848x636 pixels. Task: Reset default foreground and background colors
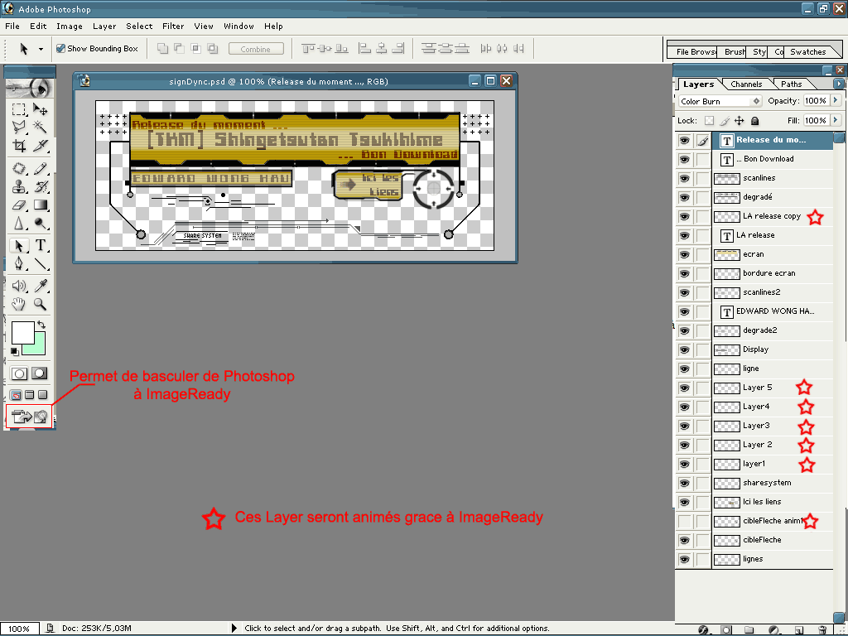15,351
